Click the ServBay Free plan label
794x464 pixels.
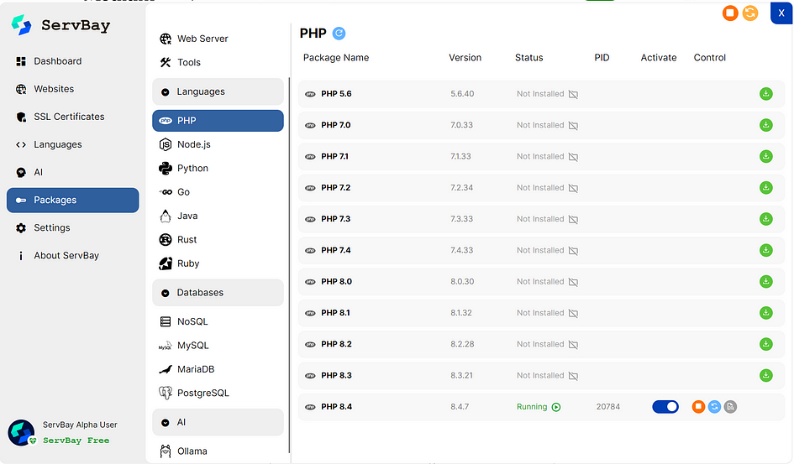pyautogui.click(x=76, y=441)
